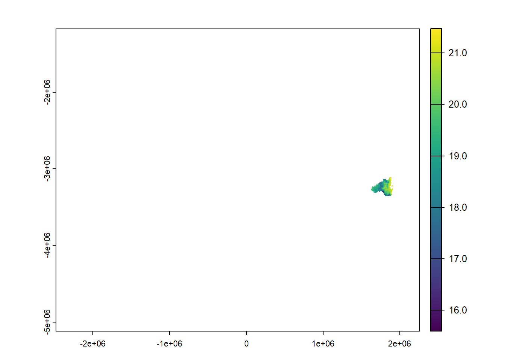The width and height of the screenshot is (505, 360).
Task: Click the x-axis label 0
Action: [246, 343]
